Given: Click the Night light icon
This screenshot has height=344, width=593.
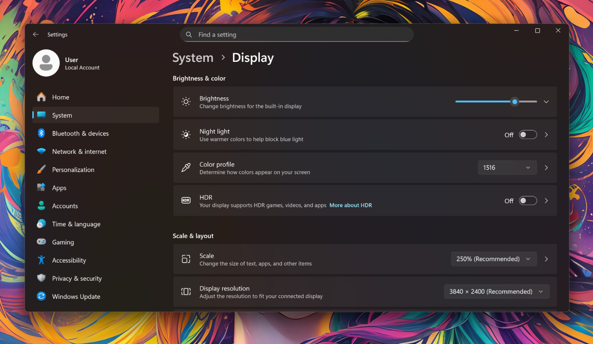Looking at the screenshot, I should point(186,135).
